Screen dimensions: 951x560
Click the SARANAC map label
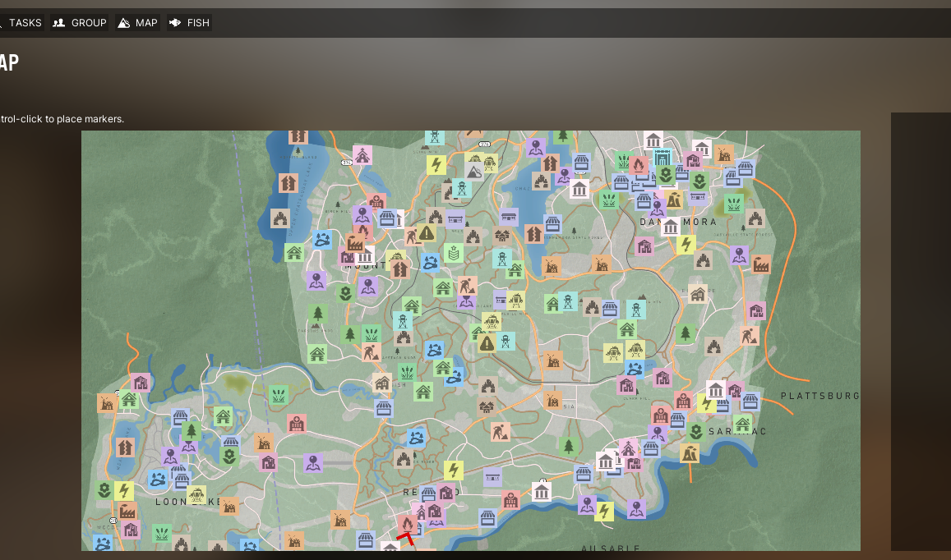click(x=737, y=432)
